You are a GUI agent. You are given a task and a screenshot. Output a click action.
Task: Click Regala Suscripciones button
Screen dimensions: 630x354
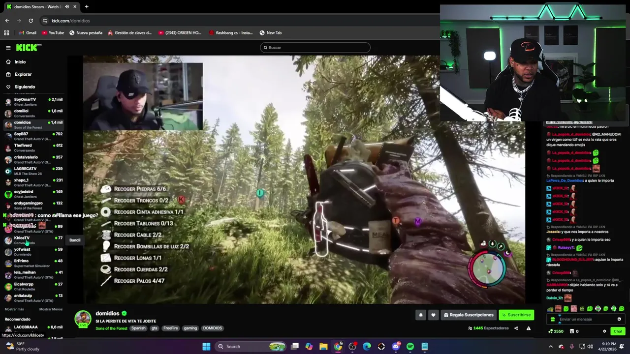[x=468, y=315]
